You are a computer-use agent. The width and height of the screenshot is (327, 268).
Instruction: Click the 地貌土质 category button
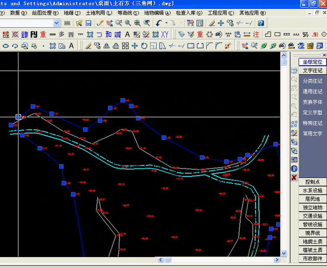312,242
